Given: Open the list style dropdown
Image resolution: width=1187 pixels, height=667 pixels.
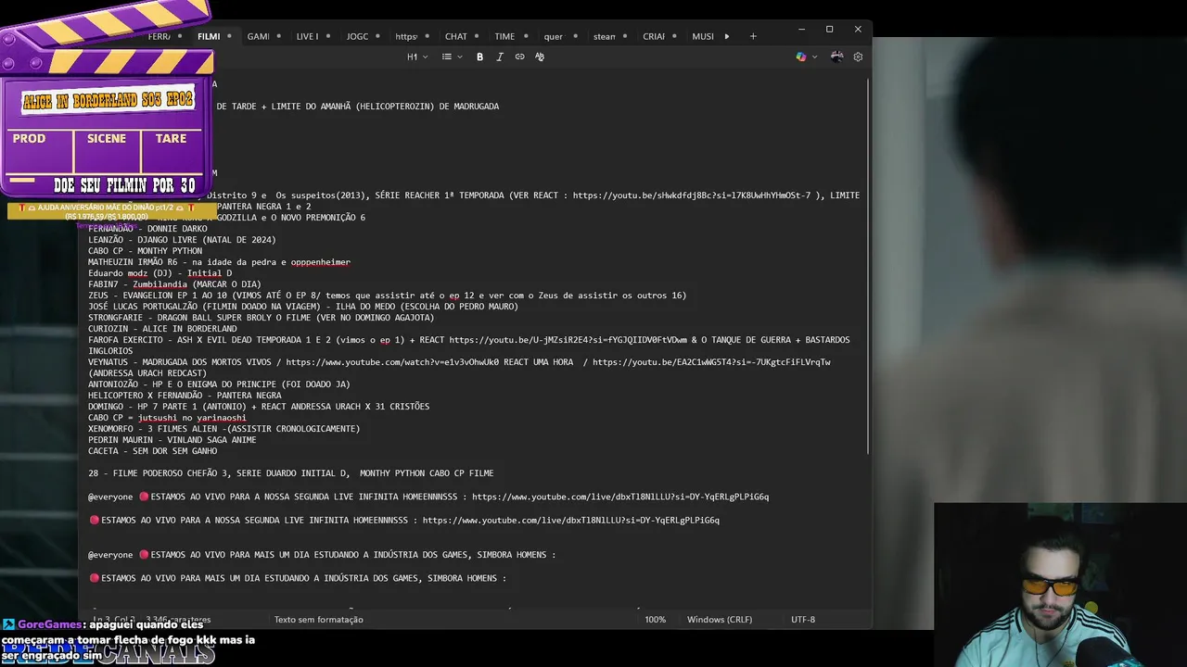Looking at the screenshot, I should (451, 57).
